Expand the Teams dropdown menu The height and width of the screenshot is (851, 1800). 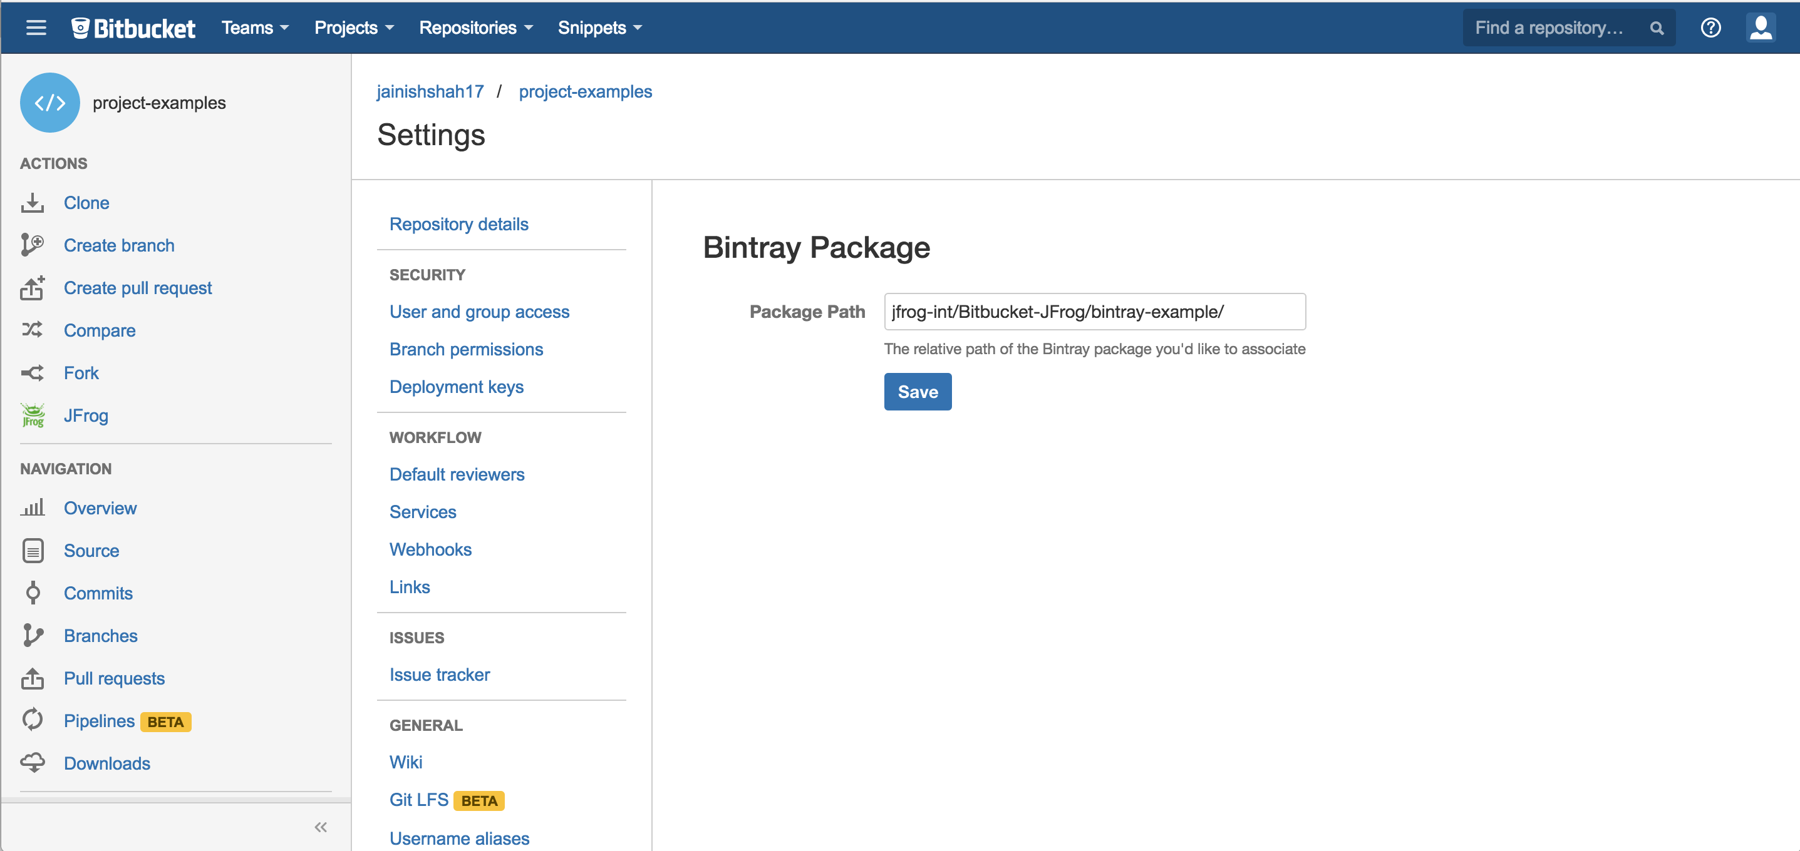255,28
